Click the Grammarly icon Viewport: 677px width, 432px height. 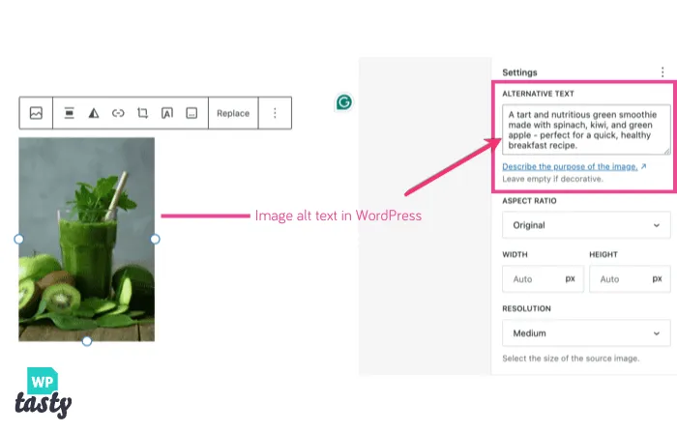coord(344,102)
